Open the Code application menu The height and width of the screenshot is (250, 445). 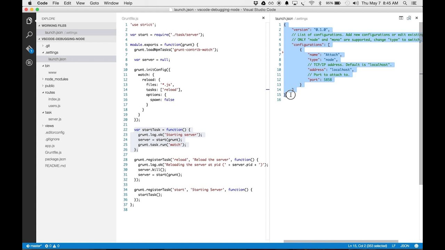coord(42,3)
